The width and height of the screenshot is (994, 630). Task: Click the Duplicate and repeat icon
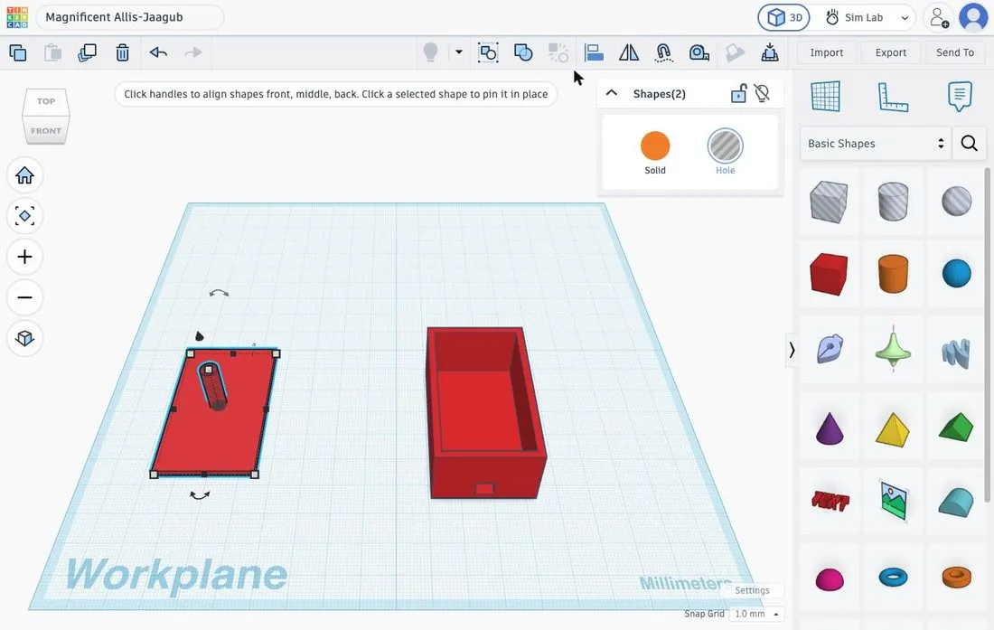coord(87,52)
